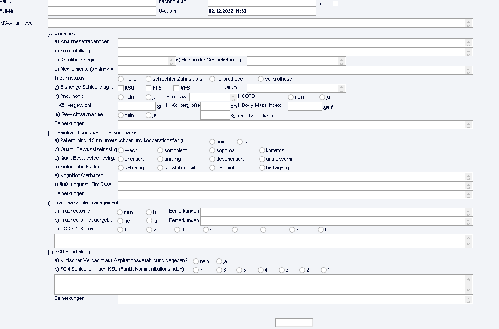Select 'soporös' radio button
Viewport: 499px width, 329px height.
pos(212,150)
